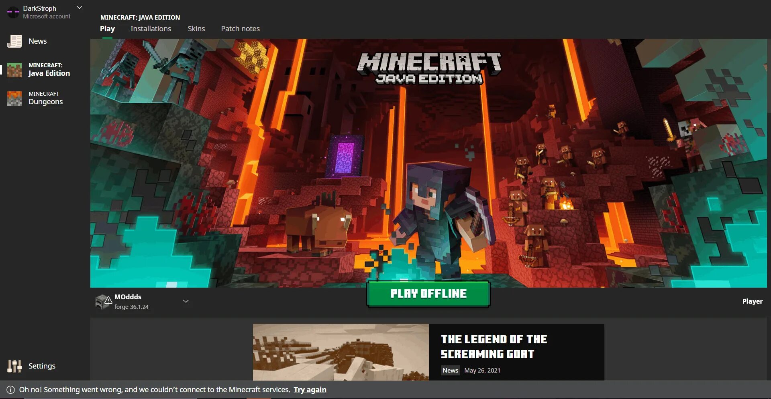Click the Minecraft Dungeons icon
This screenshot has height=399, width=771.
[x=14, y=98]
